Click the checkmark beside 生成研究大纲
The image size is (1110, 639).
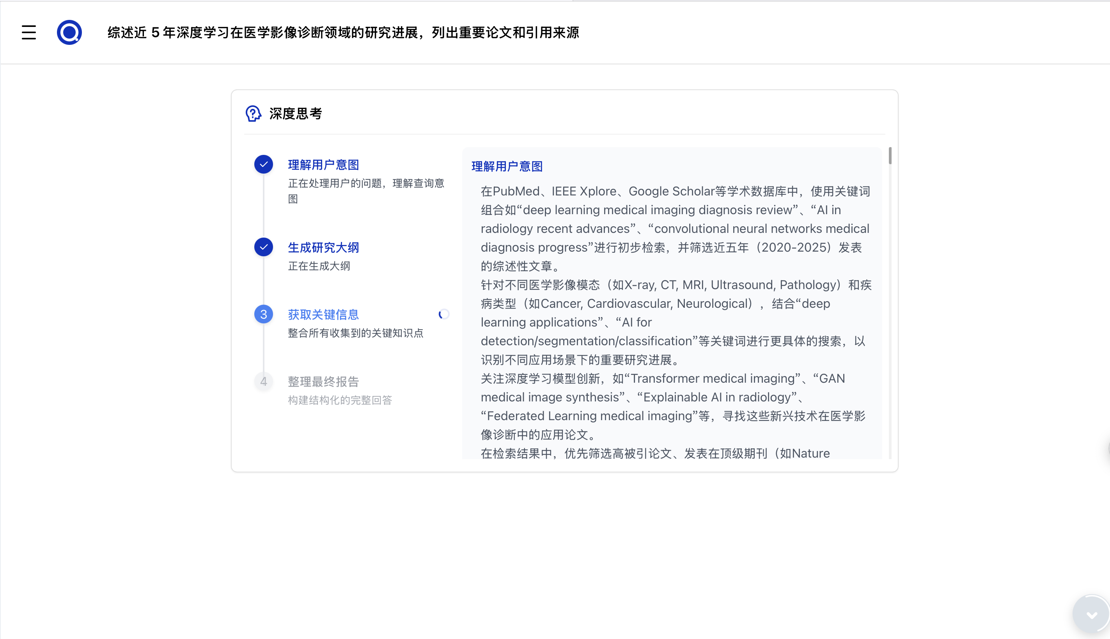(264, 247)
